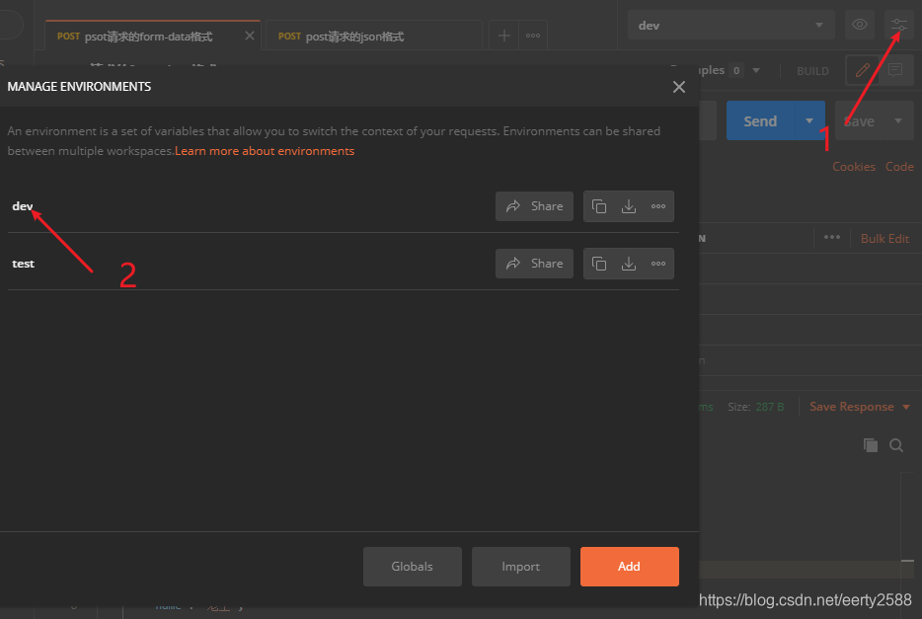Image resolution: width=922 pixels, height=619 pixels.
Task: Open the Cookies link
Action: tap(854, 167)
